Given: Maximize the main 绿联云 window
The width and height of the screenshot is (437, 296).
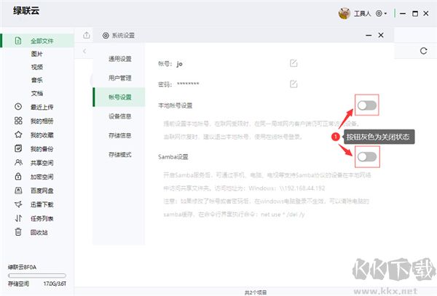Looking at the screenshot, I should pyautogui.click(x=415, y=13).
